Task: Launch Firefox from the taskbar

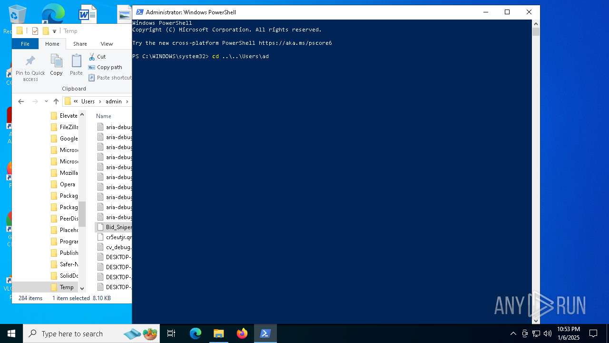Action: [242, 333]
